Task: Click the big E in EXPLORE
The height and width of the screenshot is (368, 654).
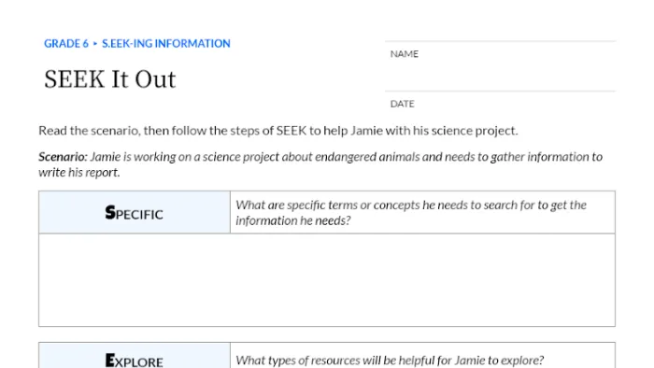Action: 110,361
